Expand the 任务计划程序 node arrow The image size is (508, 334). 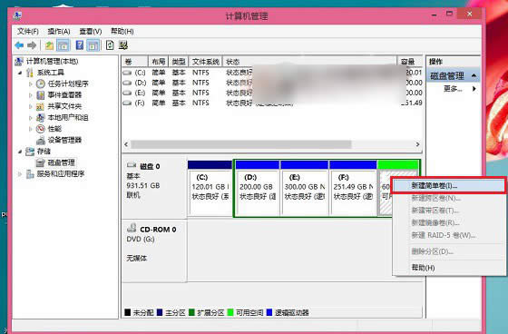click(x=31, y=84)
